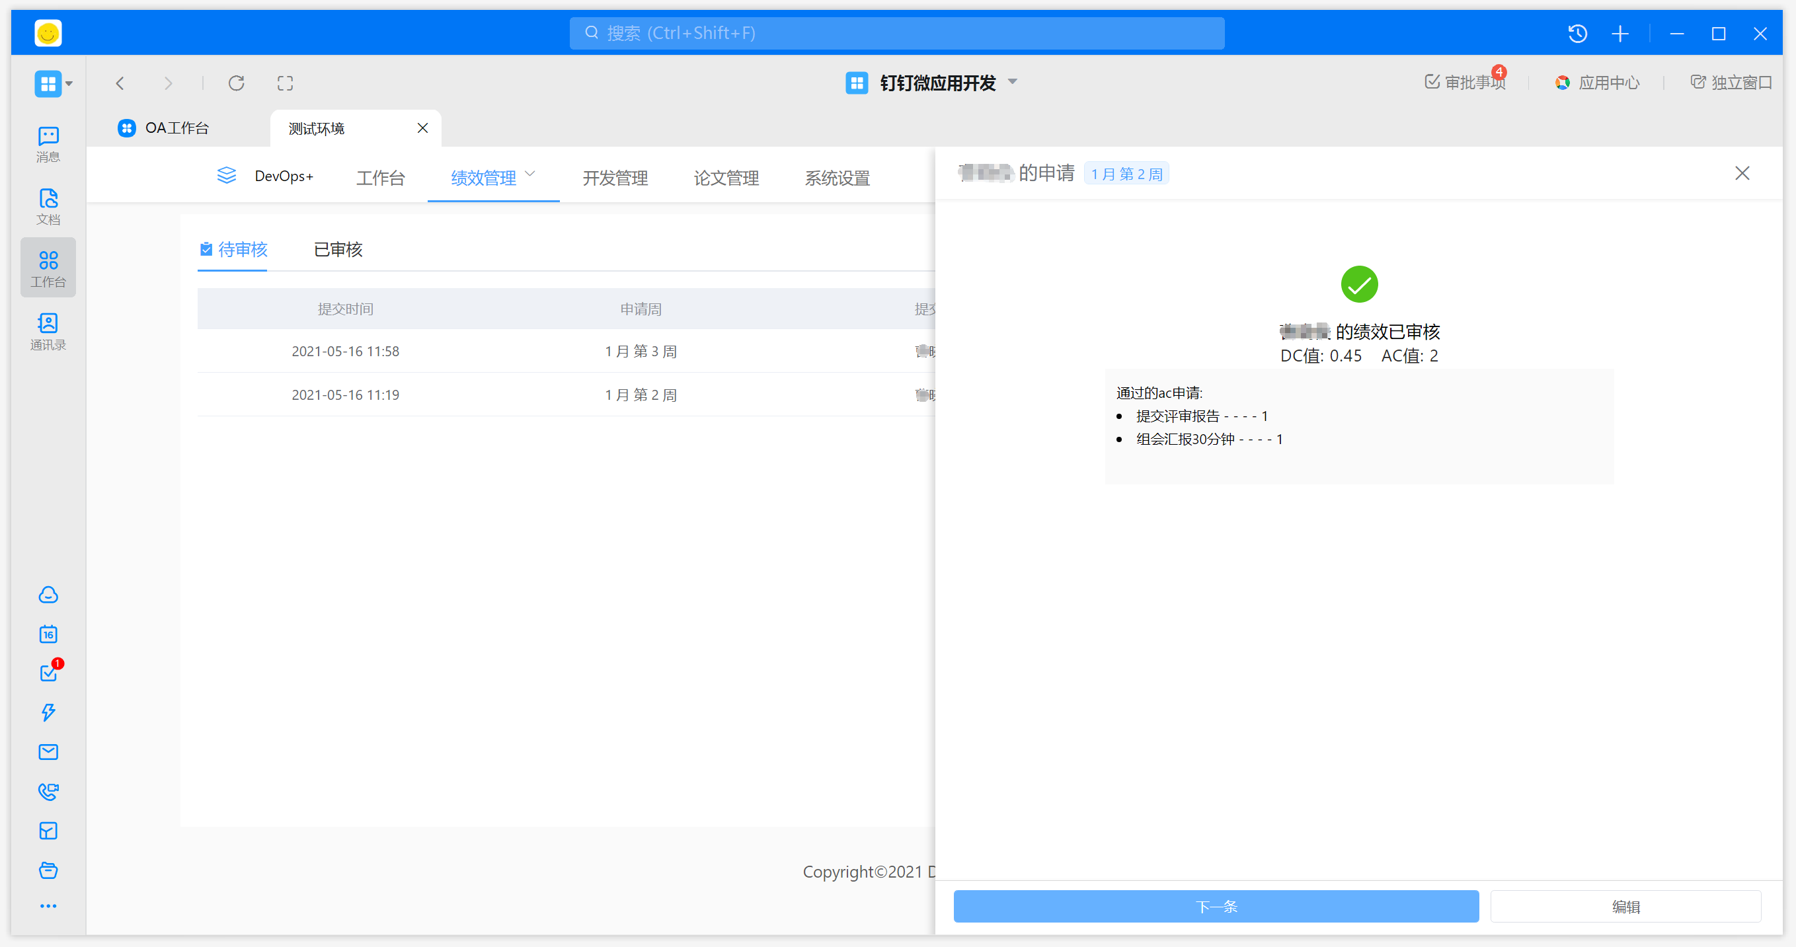The height and width of the screenshot is (947, 1796).
Task: Switch to the 已审核 tab
Action: tap(338, 249)
